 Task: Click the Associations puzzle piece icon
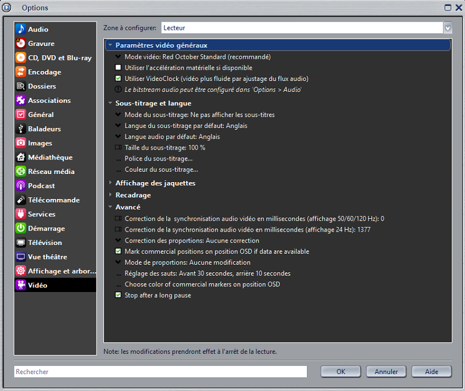[21, 100]
